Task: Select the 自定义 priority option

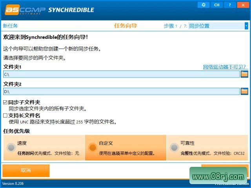Action: click(125, 148)
